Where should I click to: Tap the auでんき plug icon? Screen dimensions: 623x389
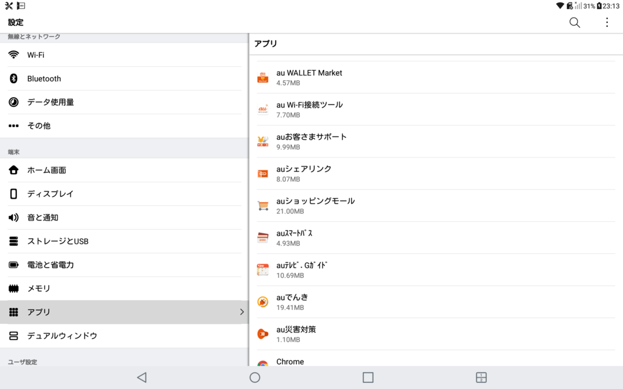pos(263,302)
